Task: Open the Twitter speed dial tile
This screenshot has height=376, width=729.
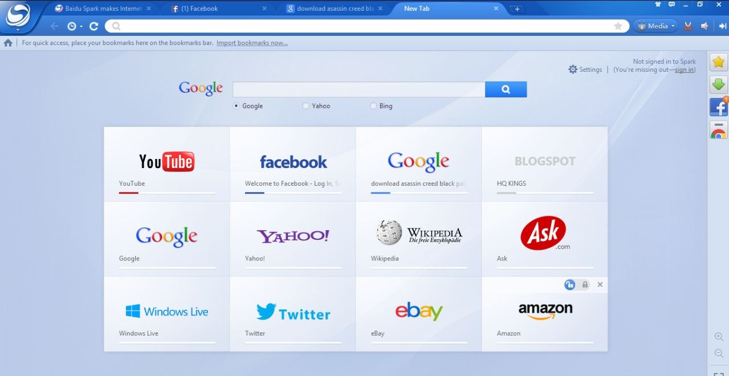Action: pyautogui.click(x=293, y=314)
